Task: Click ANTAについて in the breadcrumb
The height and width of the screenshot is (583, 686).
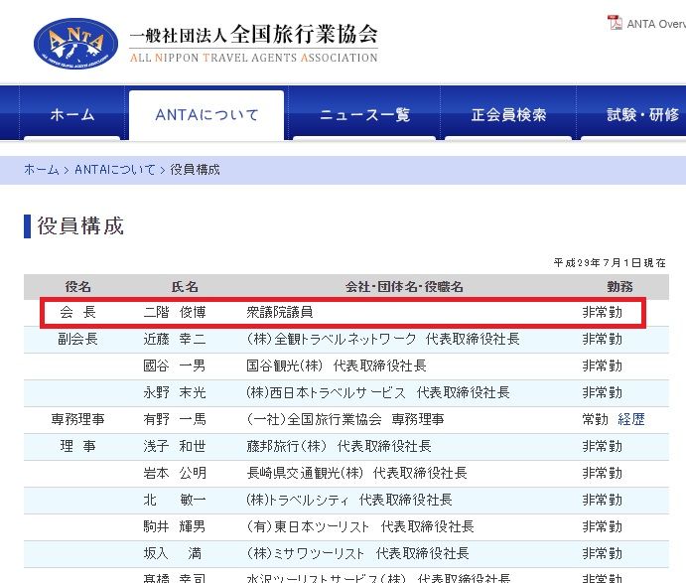Action: pos(114,170)
